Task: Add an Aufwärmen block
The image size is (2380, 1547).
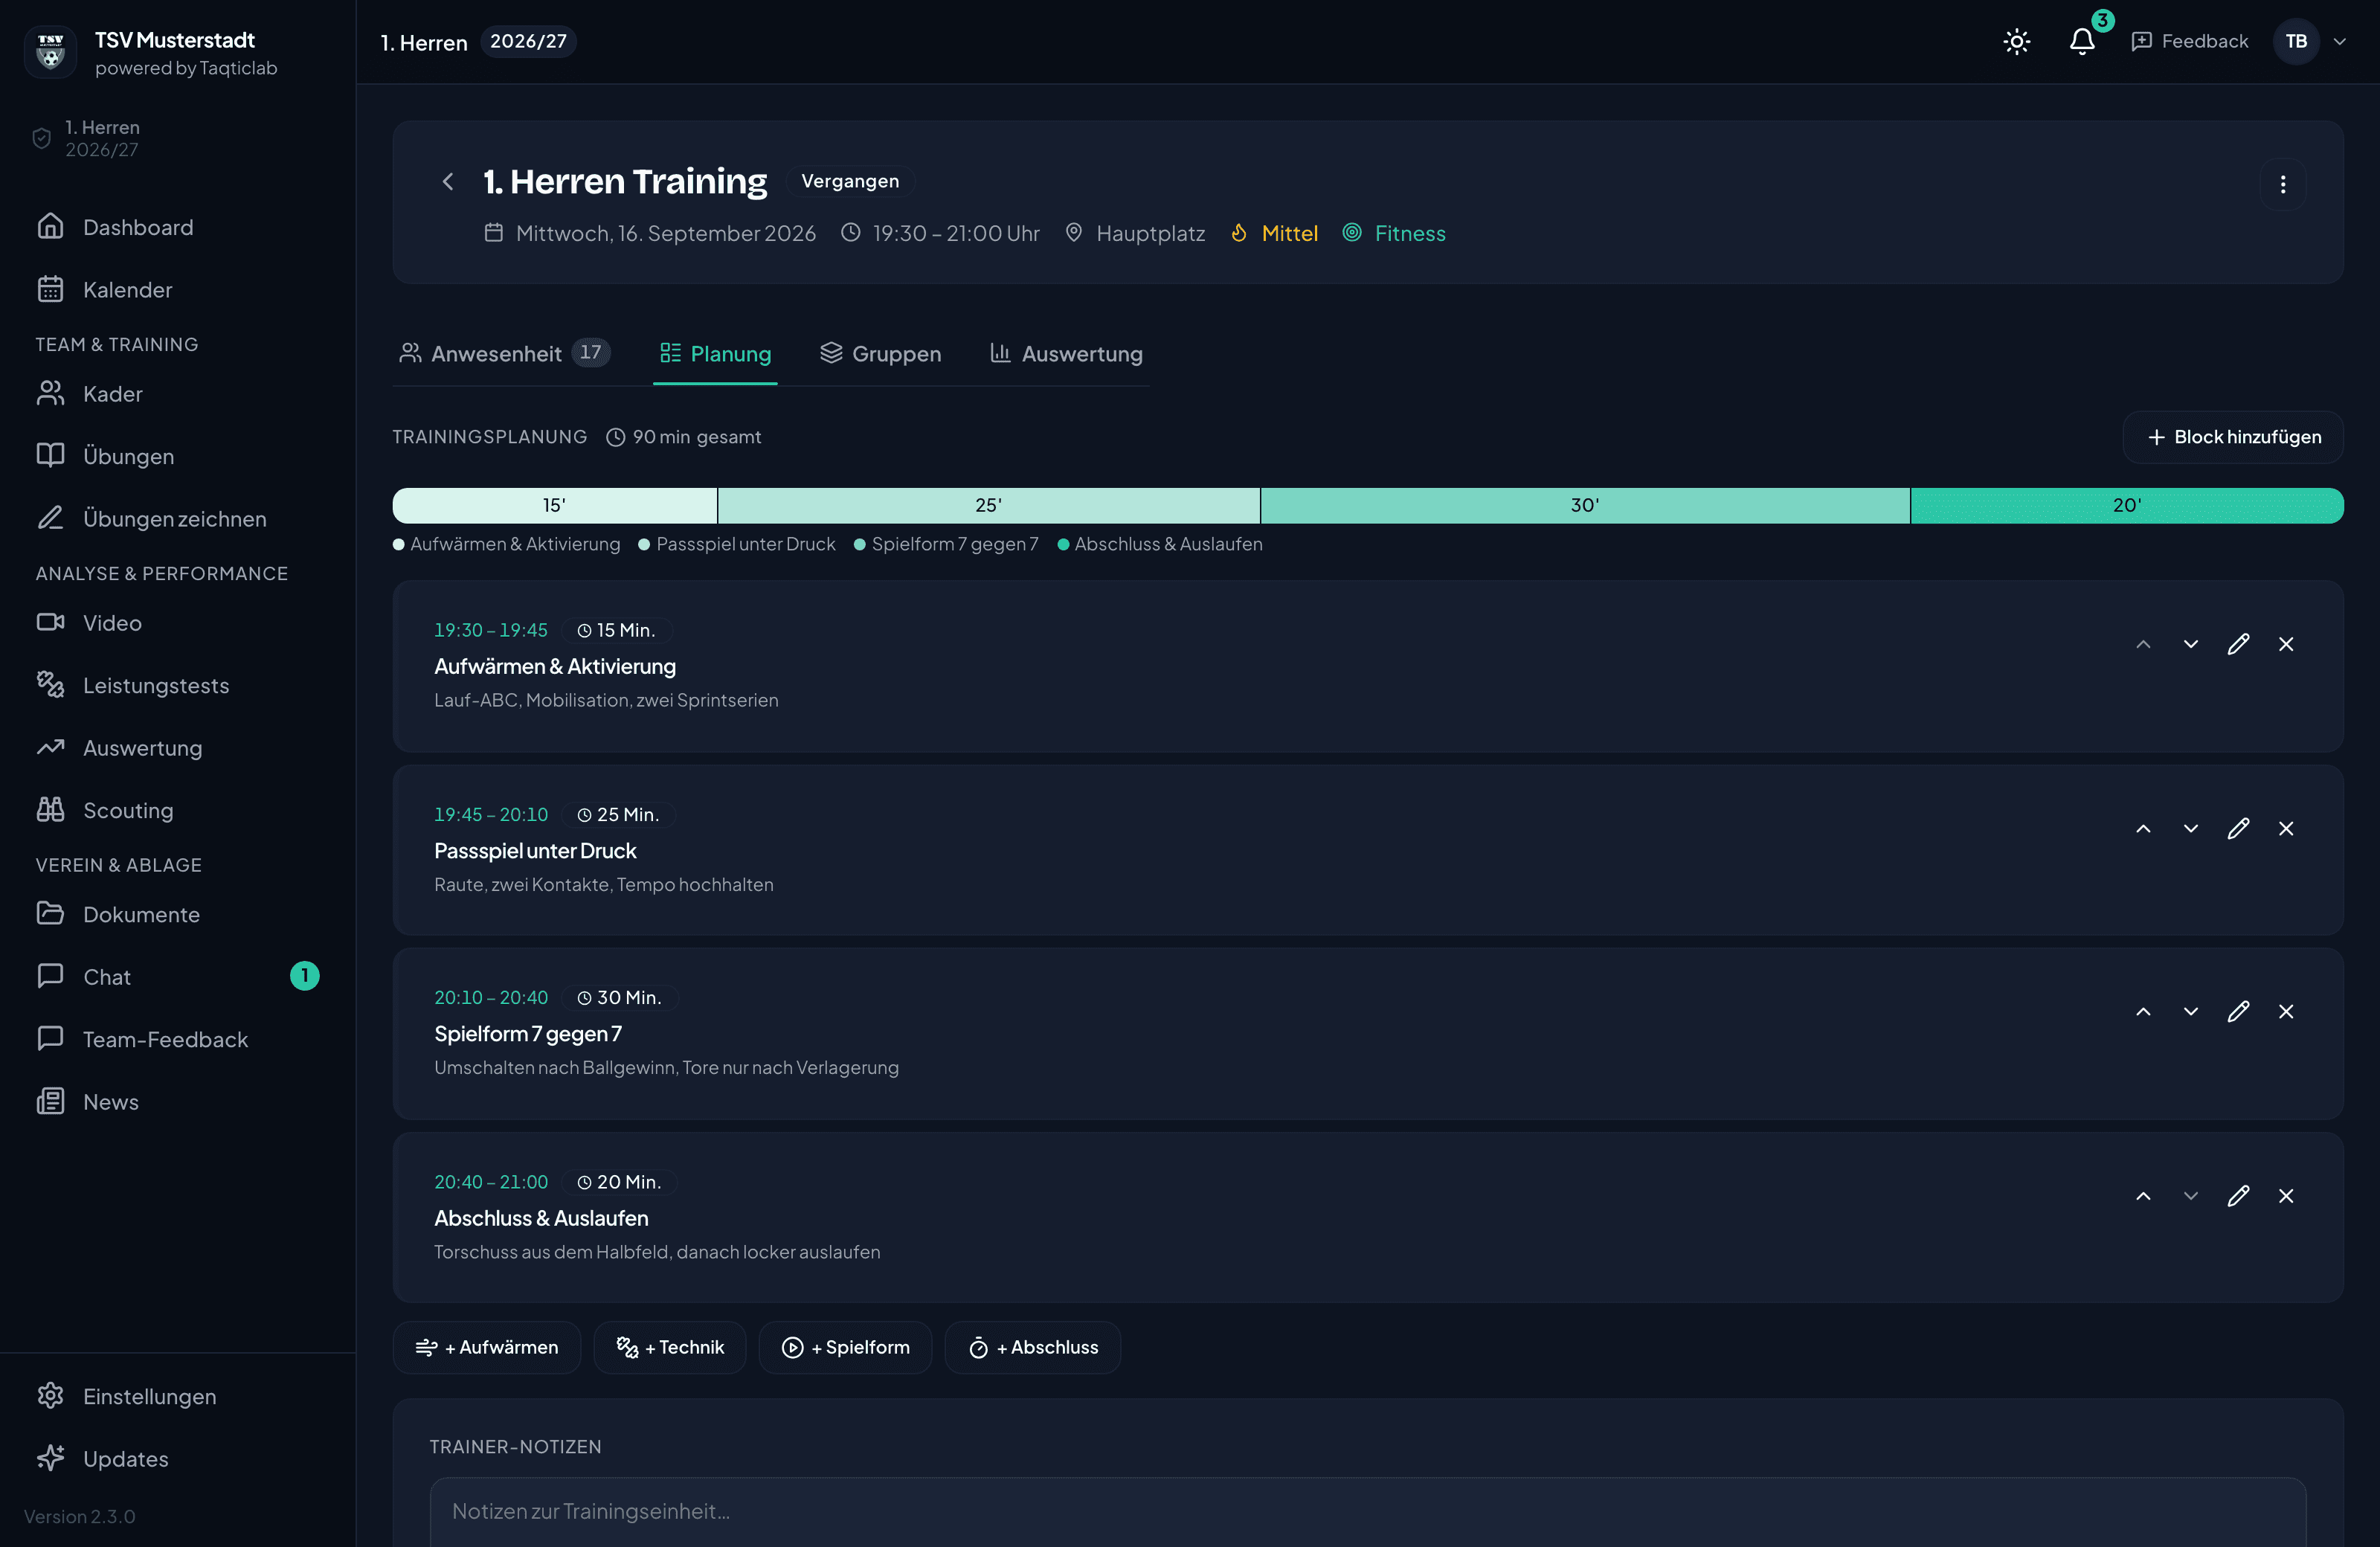Action: 487,1347
